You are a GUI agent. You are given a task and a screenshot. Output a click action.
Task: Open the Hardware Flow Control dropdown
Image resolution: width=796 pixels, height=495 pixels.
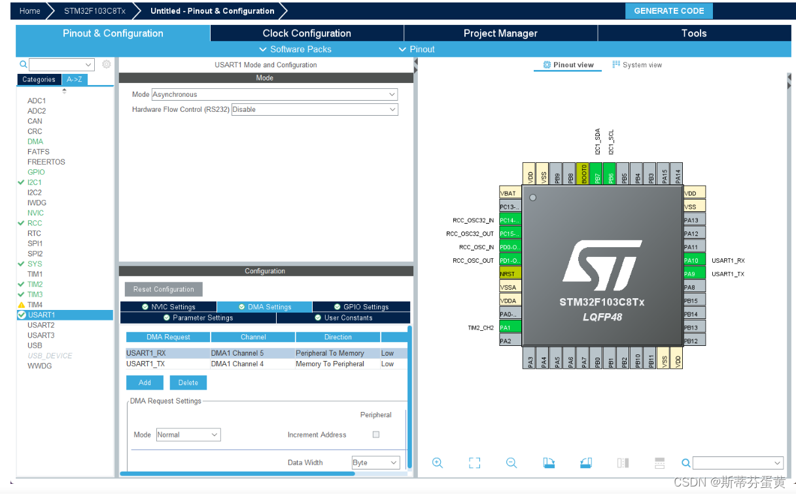tap(315, 109)
